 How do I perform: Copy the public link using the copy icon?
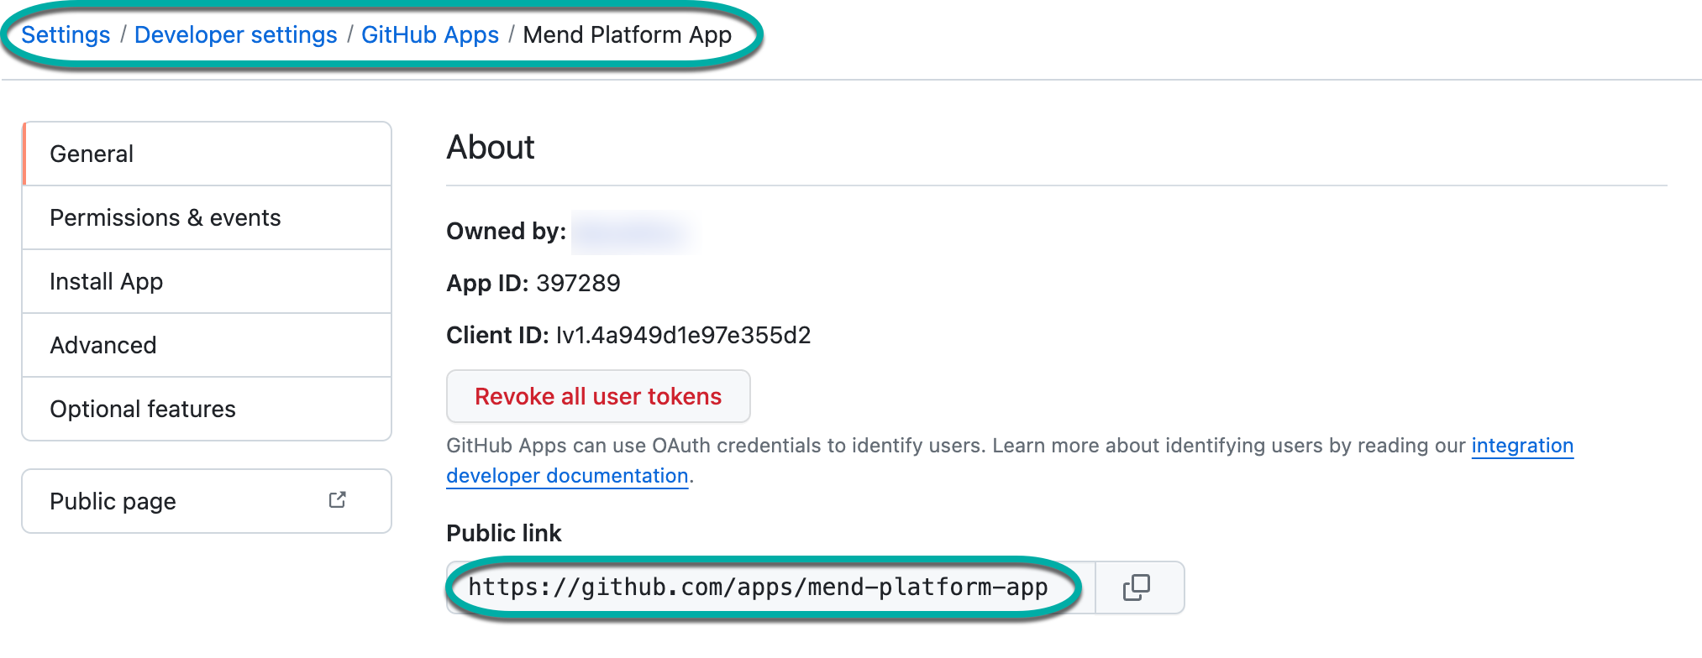[x=1137, y=587]
